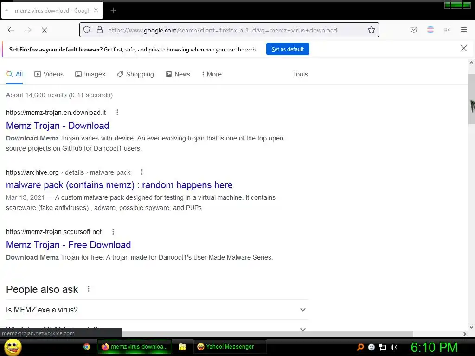Viewport: 475px width, 356px height.
Task: Open search Tools options
Action: tap(300, 74)
